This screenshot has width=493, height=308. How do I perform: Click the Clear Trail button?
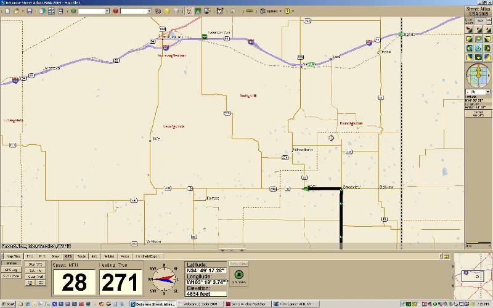pyautogui.click(x=36, y=277)
